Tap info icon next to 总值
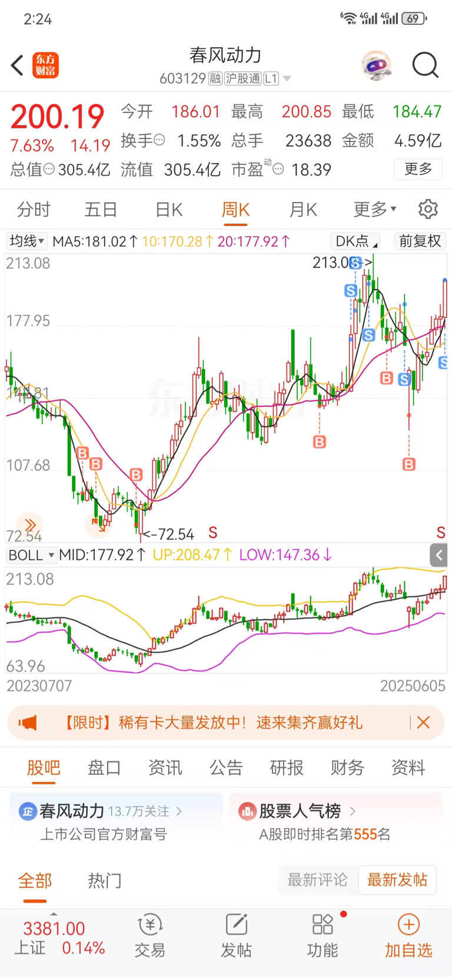452x977 pixels. click(x=49, y=169)
